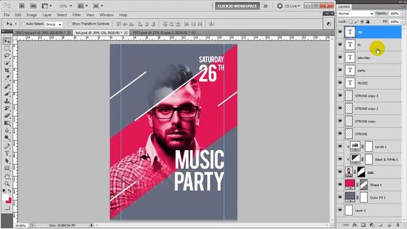Click Launch Mini Bridge icon
This screenshot has height=229, width=407.
[33, 6]
